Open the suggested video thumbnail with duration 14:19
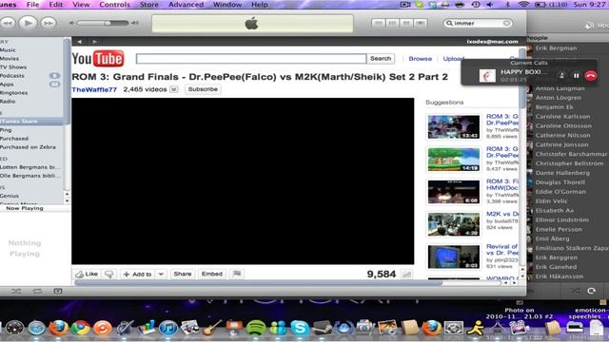The image size is (609, 342). [x=453, y=160]
